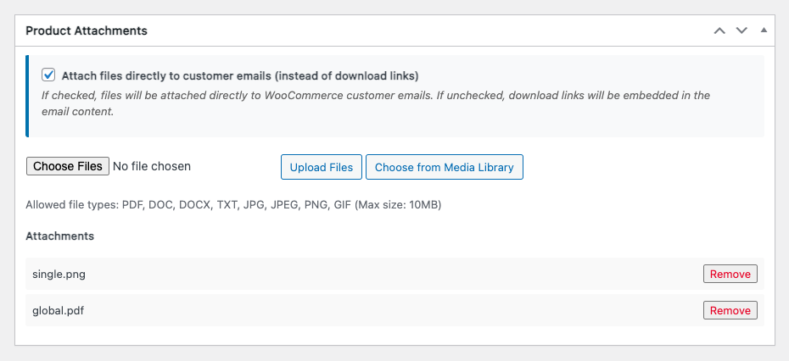Screen dimensions: 789x361
Task: Select the global.pdf file name
Action: (x=59, y=310)
